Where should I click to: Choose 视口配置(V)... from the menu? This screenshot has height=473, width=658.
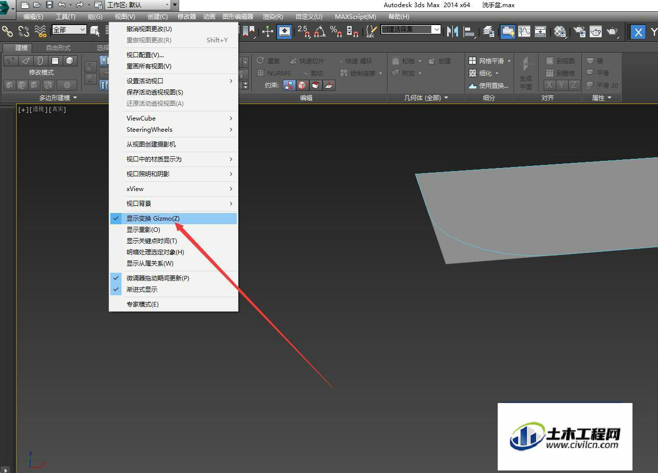pos(174,55)
